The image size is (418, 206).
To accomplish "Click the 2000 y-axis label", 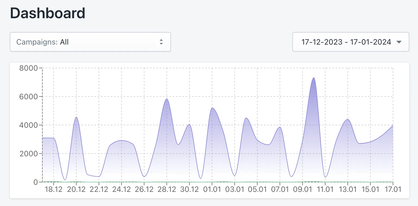I will click(28, 154).
